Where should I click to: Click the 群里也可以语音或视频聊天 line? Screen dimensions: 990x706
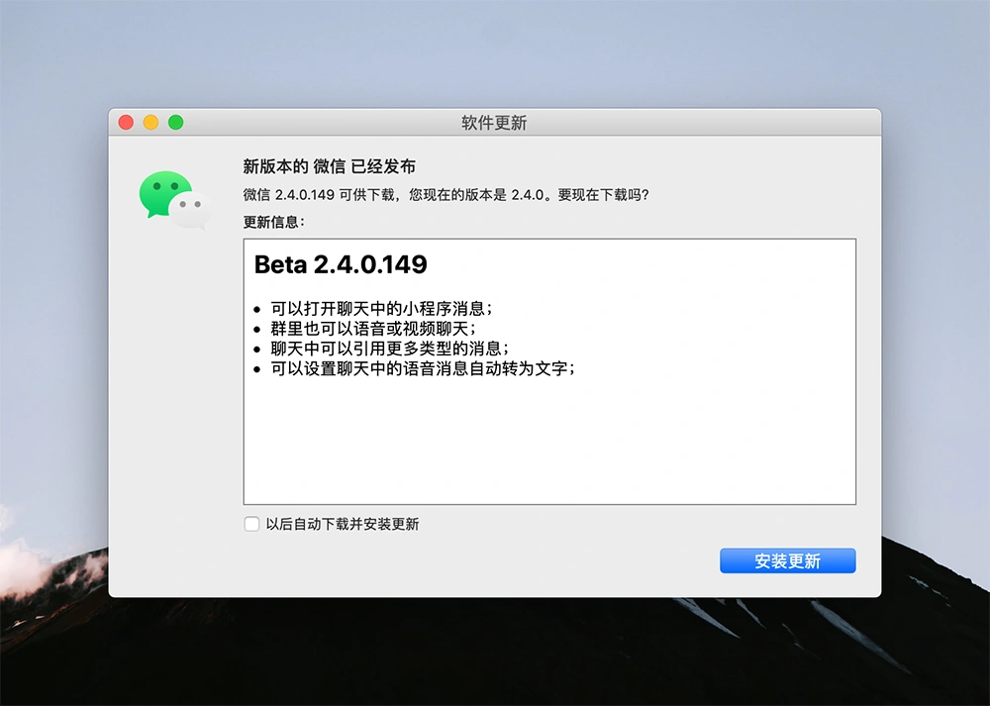coord(373,329)
